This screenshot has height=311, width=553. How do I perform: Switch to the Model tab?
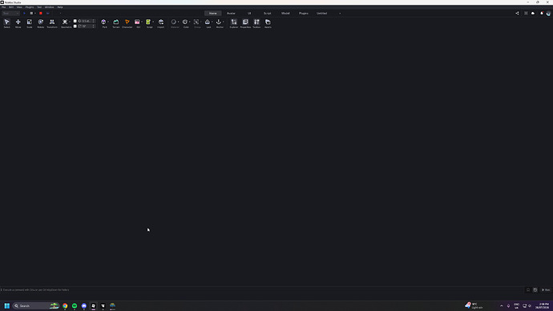pyautogui.click(x=285, y=13)
